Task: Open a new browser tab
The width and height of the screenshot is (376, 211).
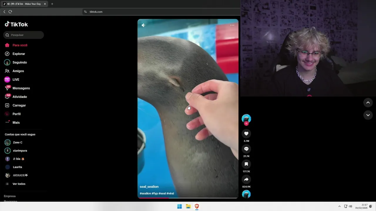Action: [52, 4]
